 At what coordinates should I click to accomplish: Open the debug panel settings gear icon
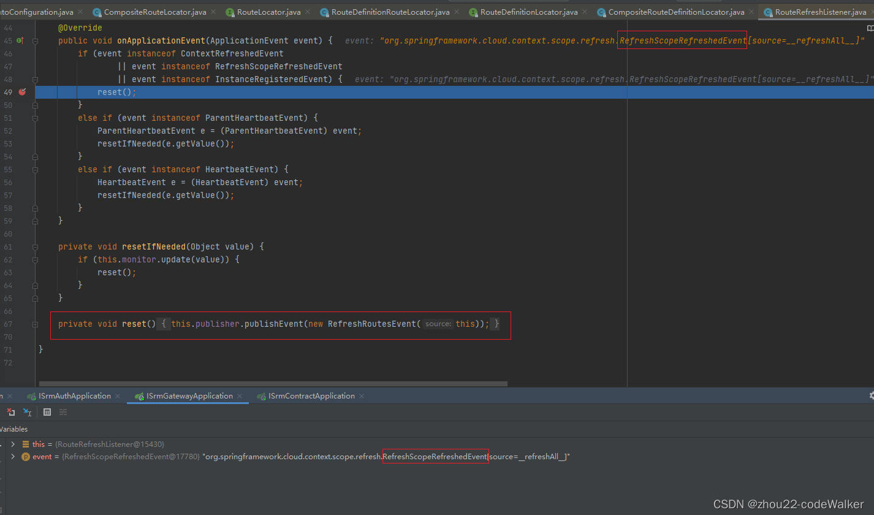871,396
